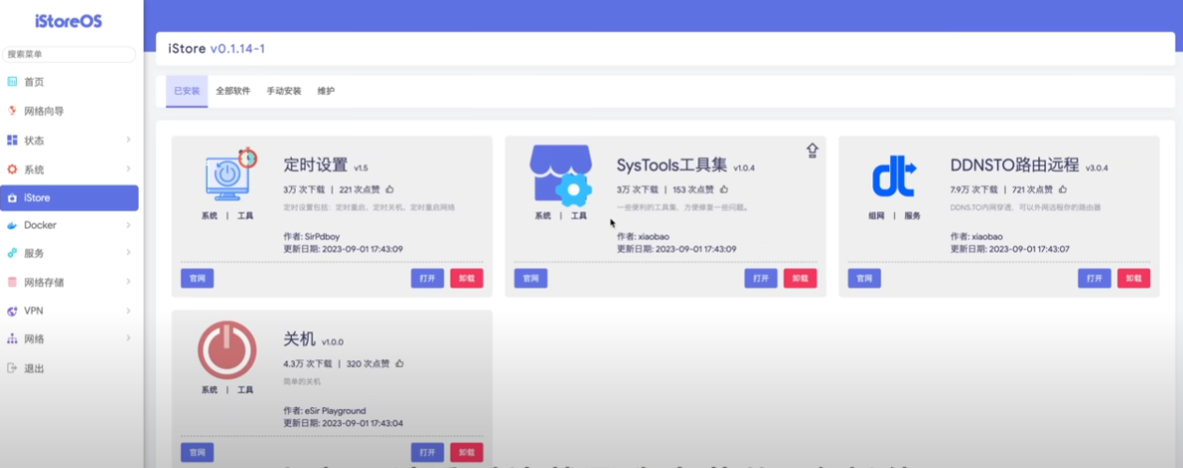The height and width of the screenshot is (468, 1183).
Task: Click the iStoreOS logo title
Action: click(x=69, y=22)
